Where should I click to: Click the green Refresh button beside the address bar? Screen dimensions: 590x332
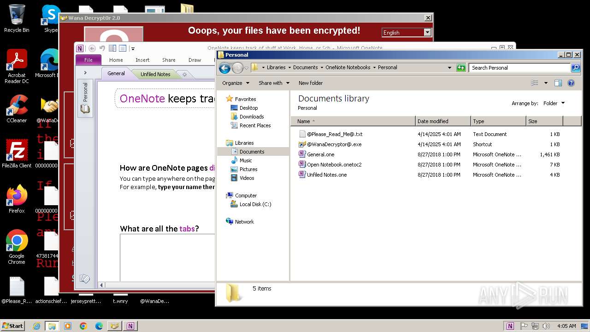pos(461,68)
